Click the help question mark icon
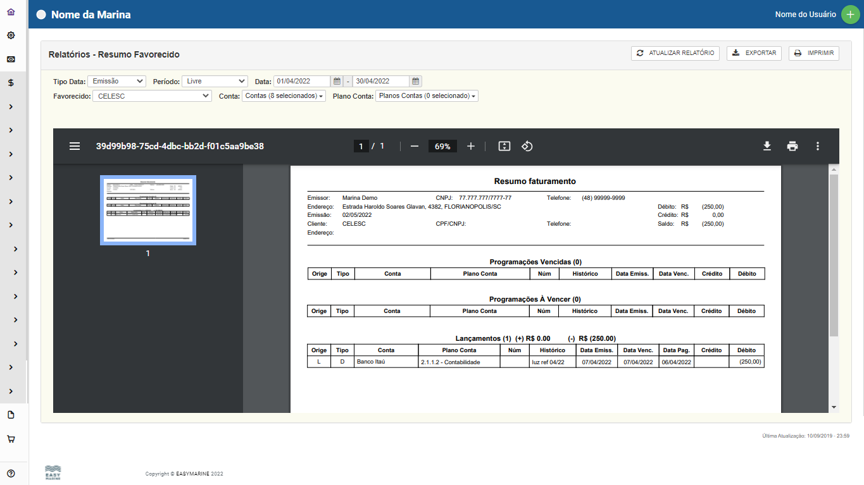This screenshot has height=485, width=864. tap(11, 473)
